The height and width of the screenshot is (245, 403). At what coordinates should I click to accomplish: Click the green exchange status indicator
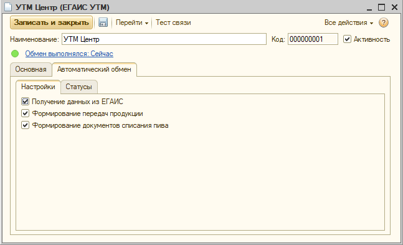[15, 54]
